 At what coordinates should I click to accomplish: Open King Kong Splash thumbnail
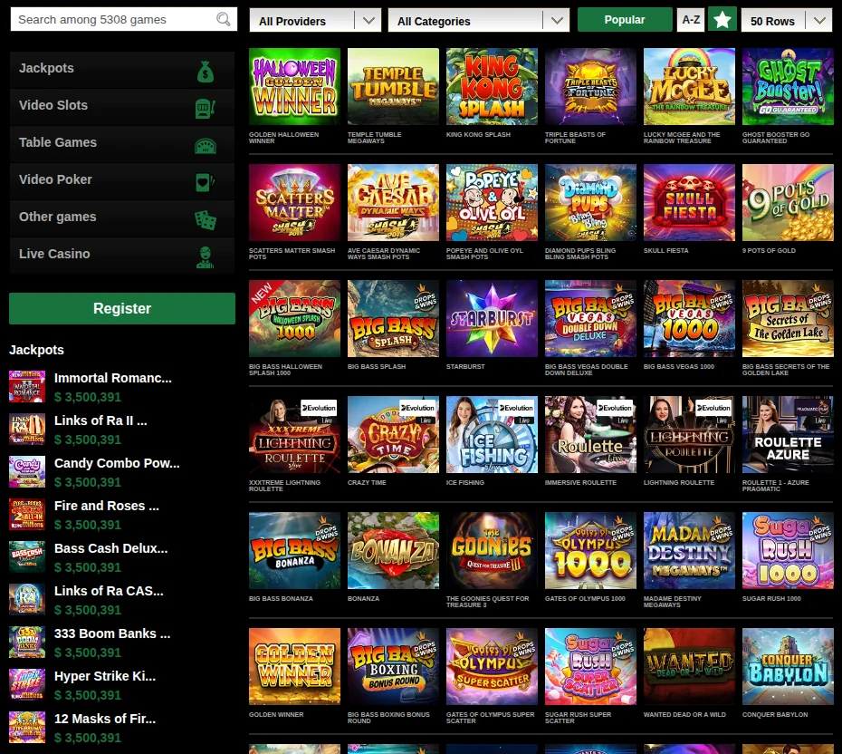(492, 86)
